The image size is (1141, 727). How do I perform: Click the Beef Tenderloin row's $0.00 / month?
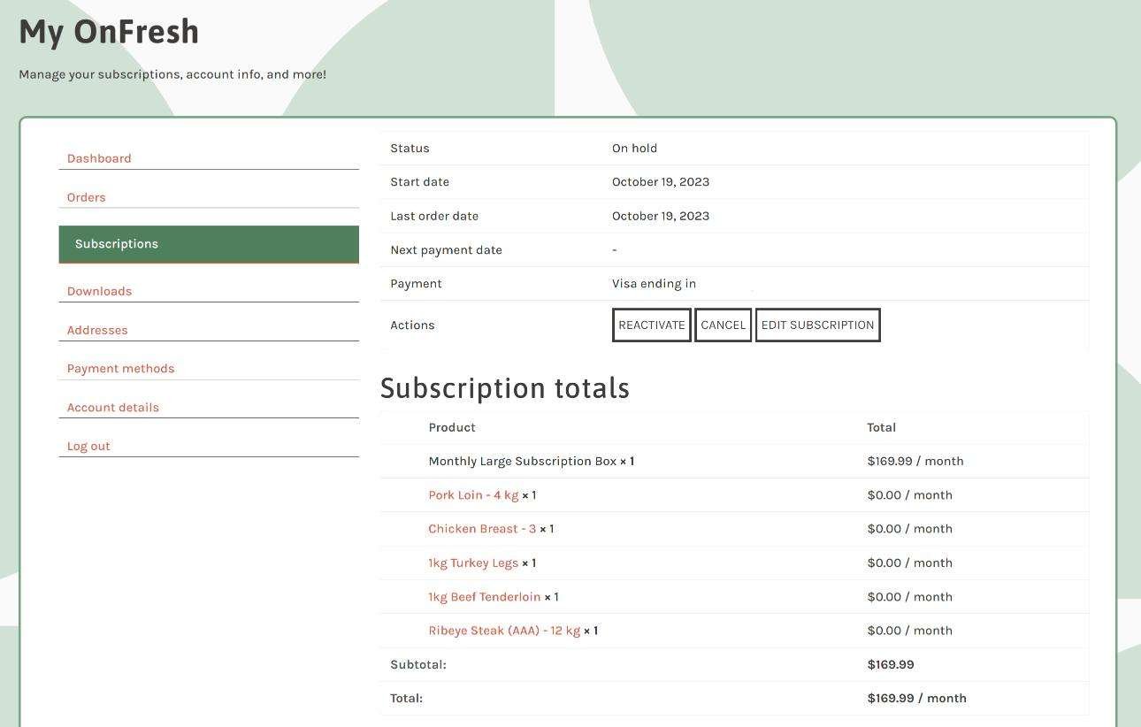point(910,597)
